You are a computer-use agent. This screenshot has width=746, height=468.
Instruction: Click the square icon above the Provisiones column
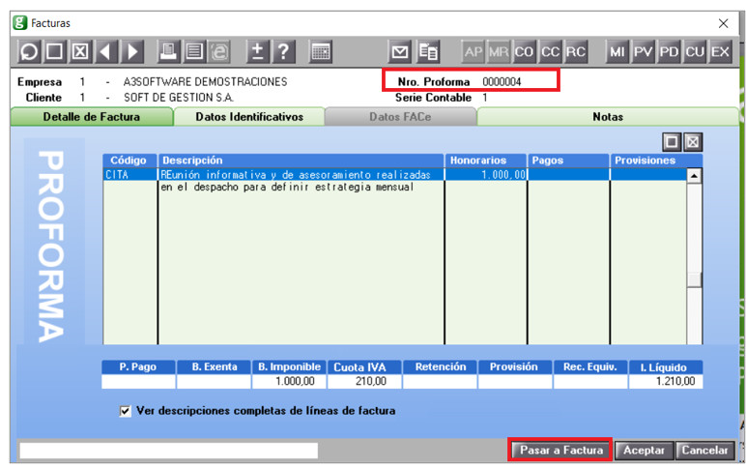pyautogui.click(x=672, y=142)
